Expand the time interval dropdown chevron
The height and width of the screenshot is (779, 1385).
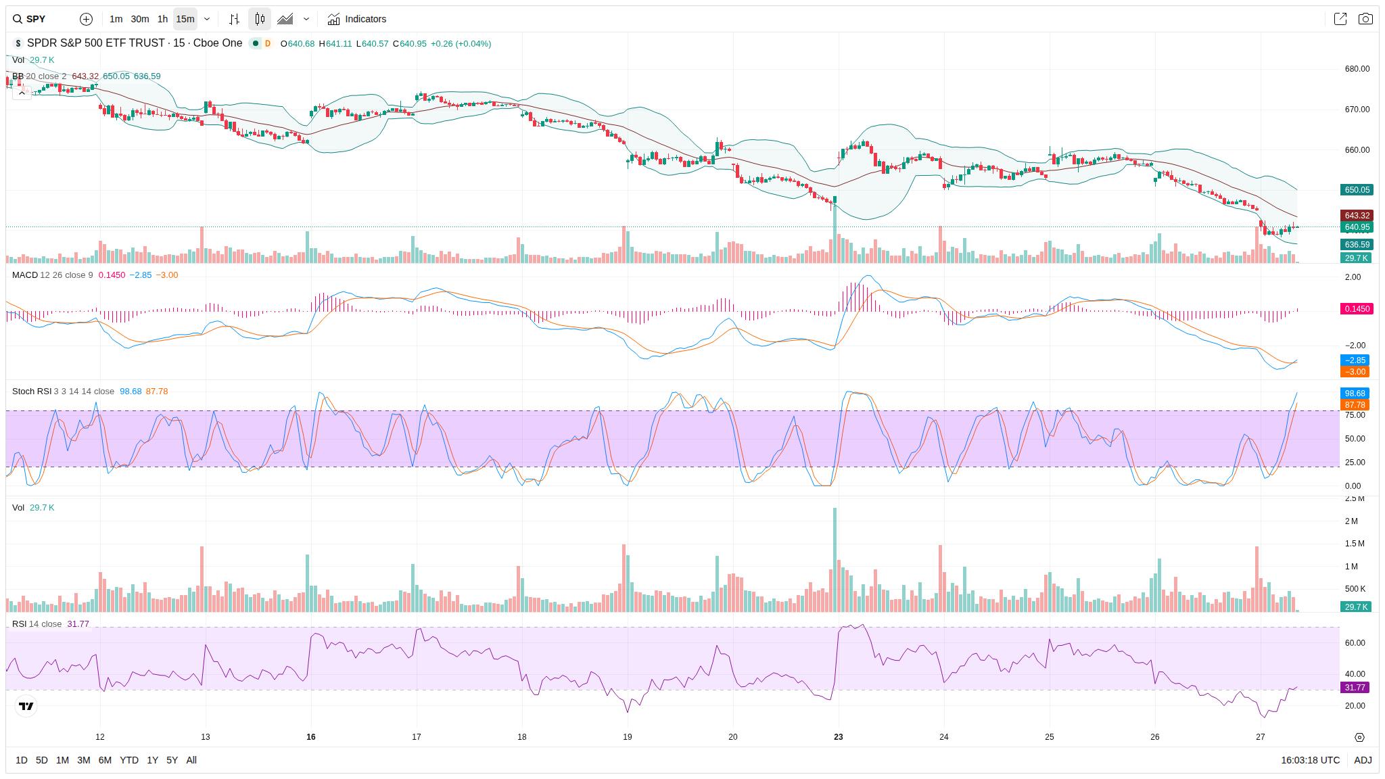tap(207, 19)
